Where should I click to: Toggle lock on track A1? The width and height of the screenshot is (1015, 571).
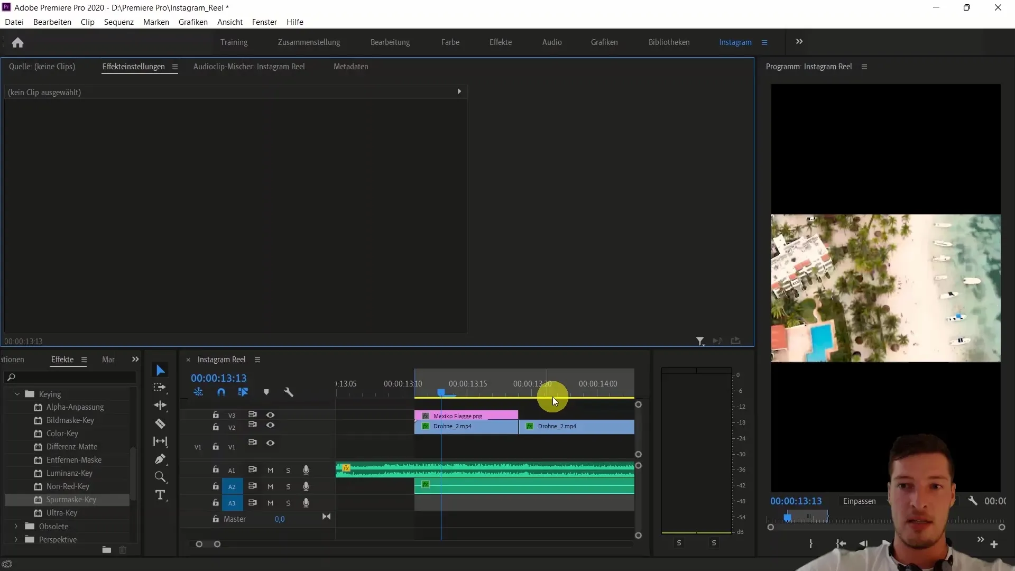(x=216, y=469)
